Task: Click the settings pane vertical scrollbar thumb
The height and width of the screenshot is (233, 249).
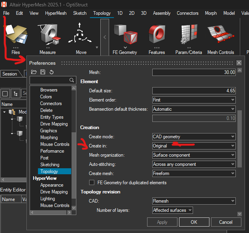Action: coord(240,139)
